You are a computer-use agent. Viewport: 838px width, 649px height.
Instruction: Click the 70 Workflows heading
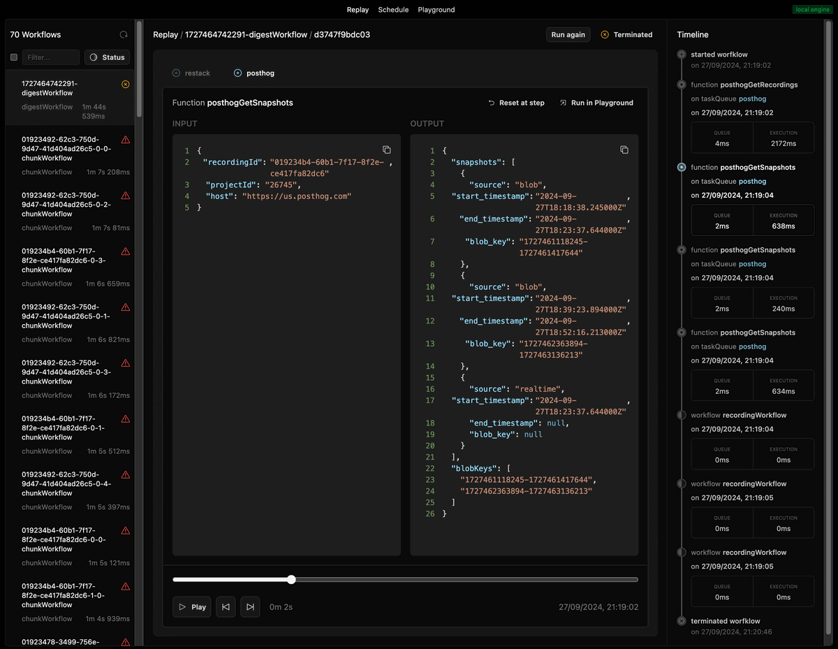(36, 34)
